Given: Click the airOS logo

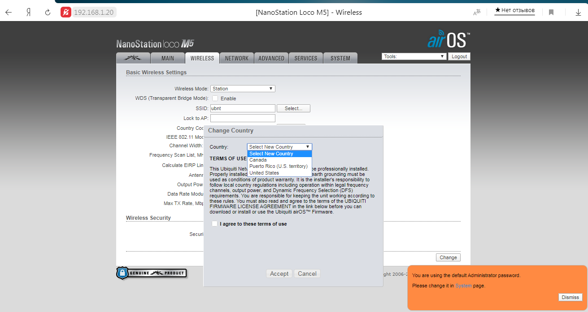Looking at the screenshot, I should click(449, 39).
